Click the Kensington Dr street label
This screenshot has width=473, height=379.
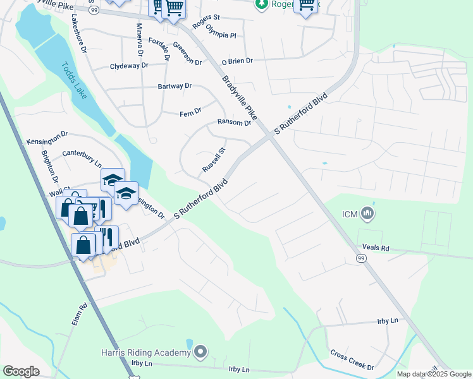[x=47, y=138]
